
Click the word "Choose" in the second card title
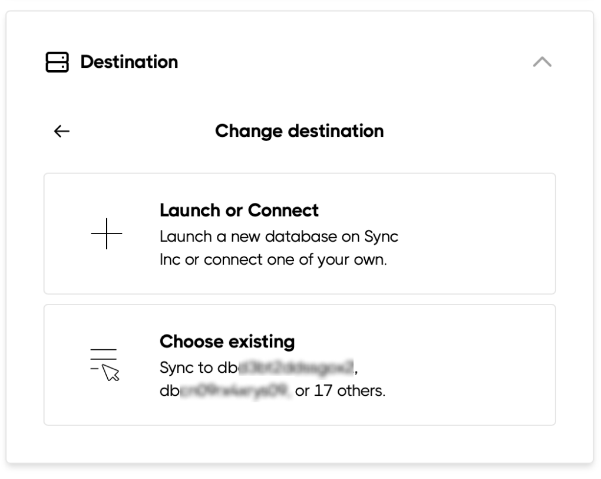(x=192, y=341)
